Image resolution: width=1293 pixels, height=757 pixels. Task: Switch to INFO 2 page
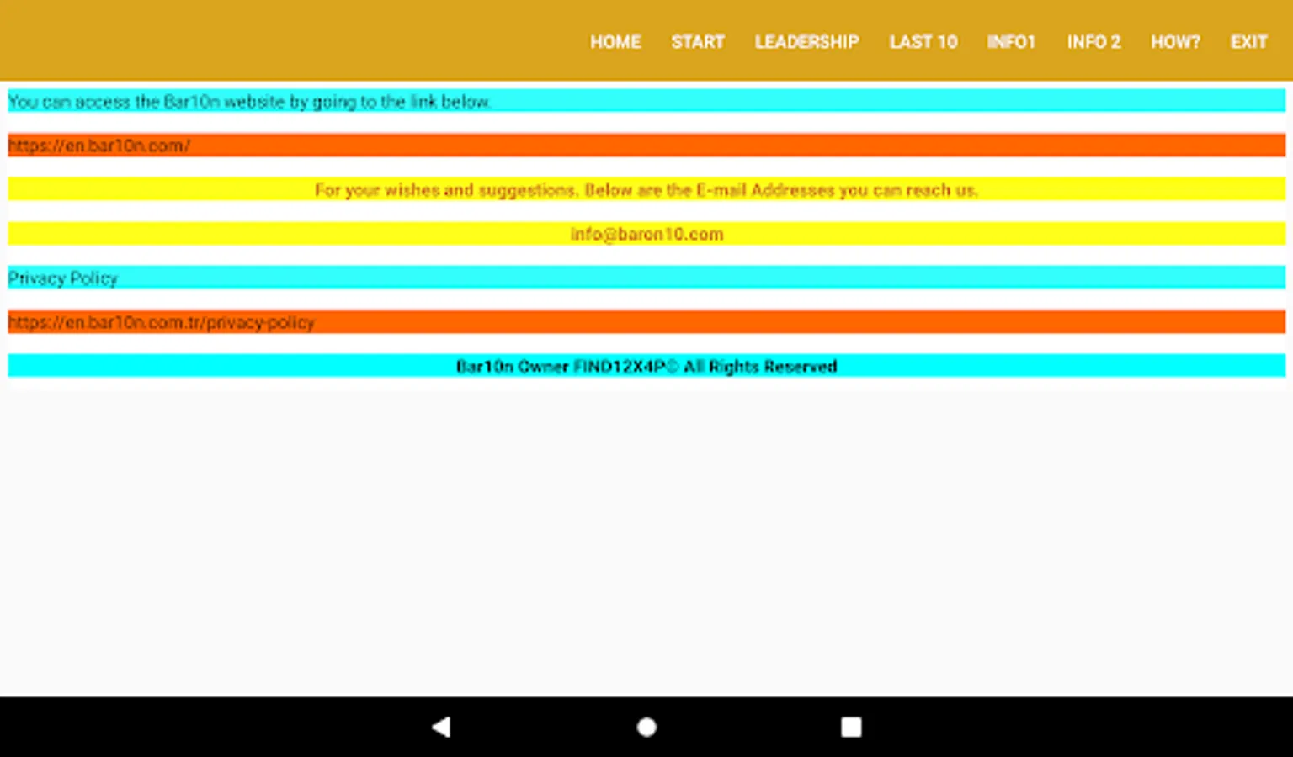[x=1093, y=41]
